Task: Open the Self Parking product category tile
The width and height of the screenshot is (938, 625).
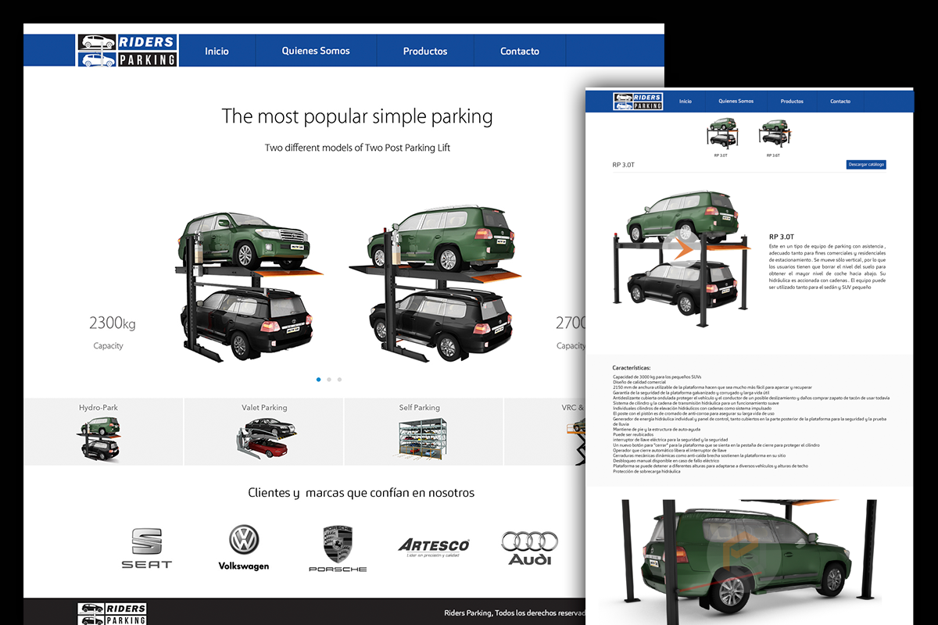Action: click(424, 431)
